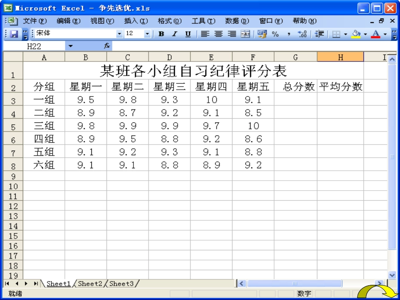The height and width of the screenshot is (300, 400).
Task: Toggle Underline formatting button
Action: (x=188, y=34)
